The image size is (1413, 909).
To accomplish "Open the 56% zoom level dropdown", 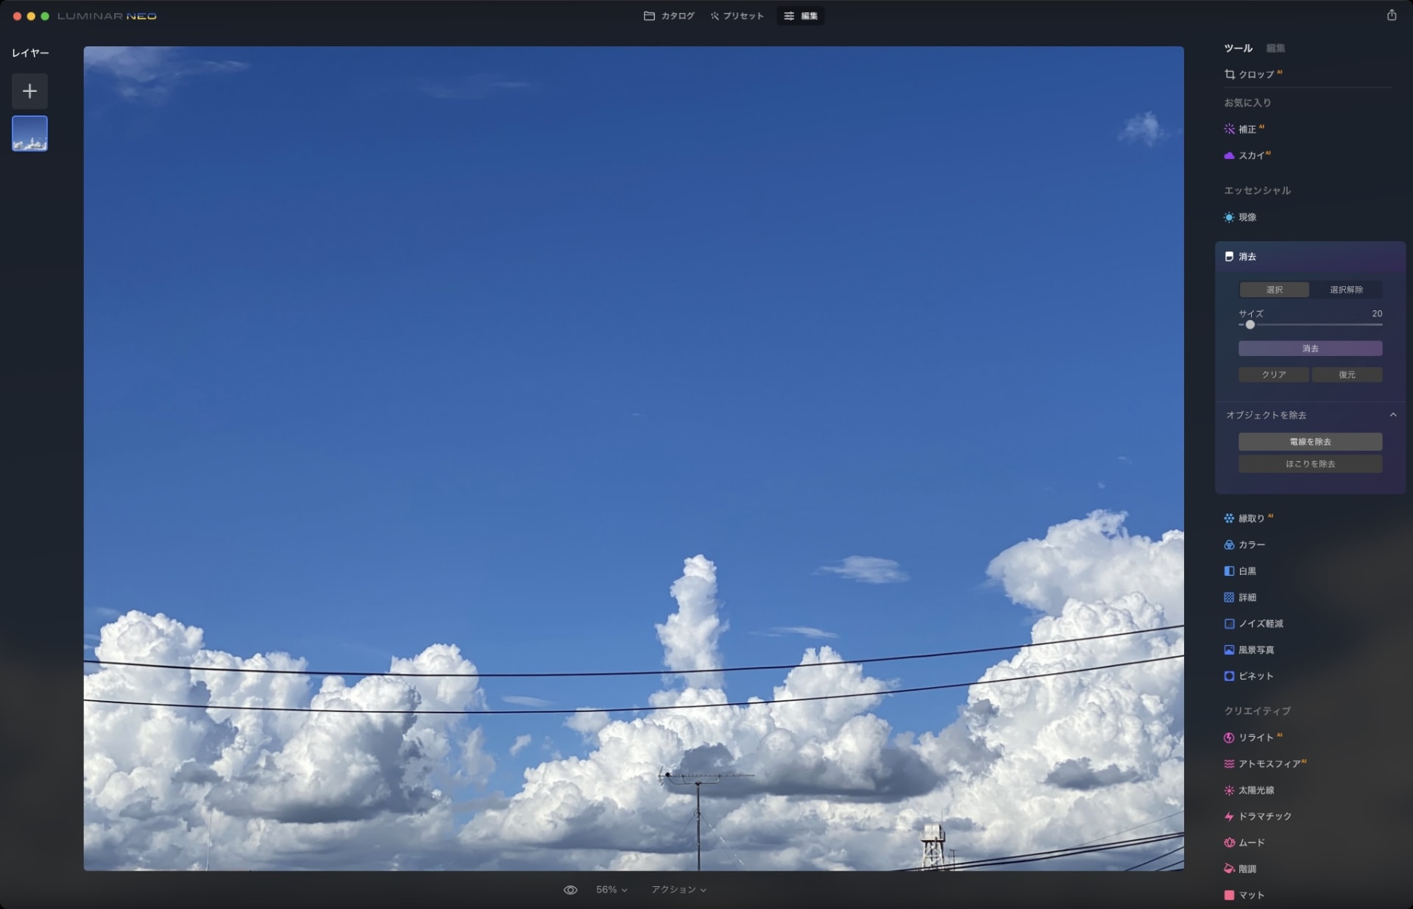I will pos(610,889).
